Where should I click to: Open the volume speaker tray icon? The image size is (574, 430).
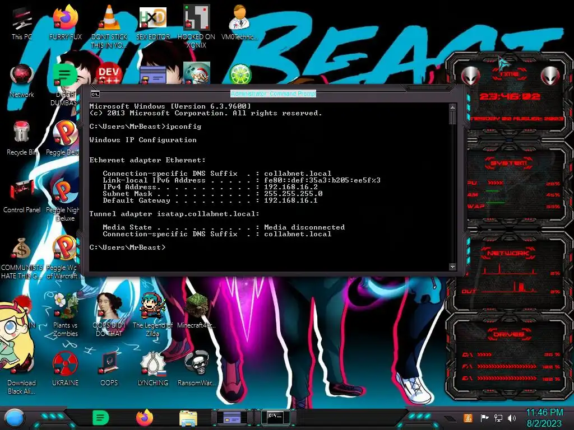click(x=512, y=418)
